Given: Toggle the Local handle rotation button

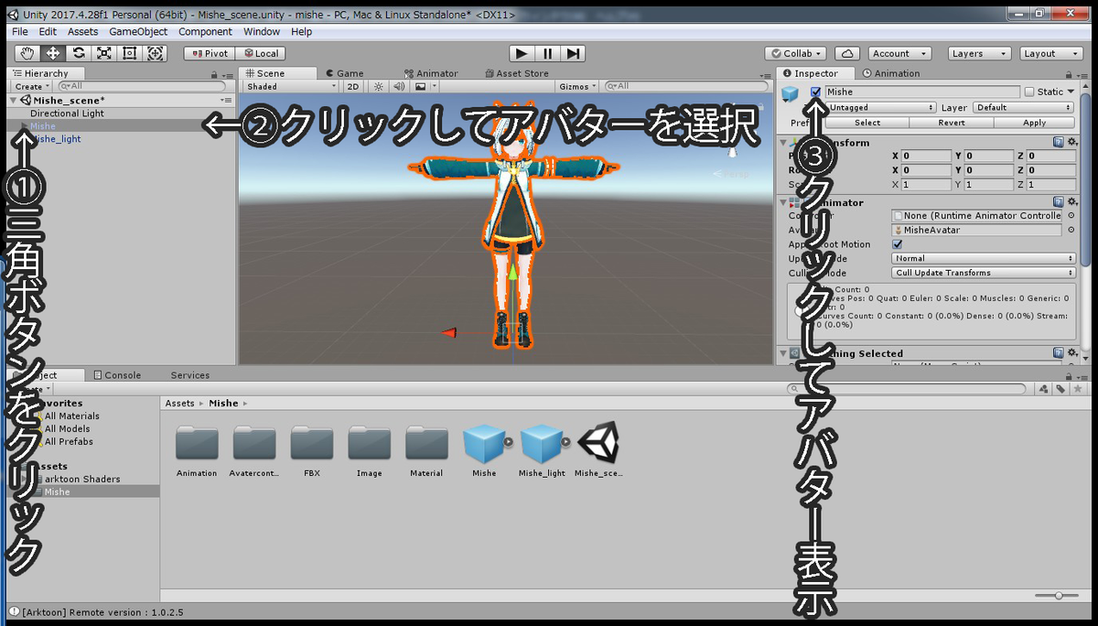Looking at the screenshot, I should click(x=260, y=53).
